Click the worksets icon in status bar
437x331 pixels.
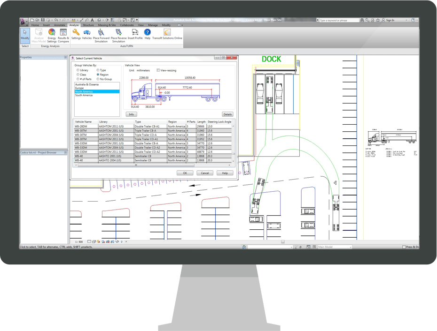[244, 247]
